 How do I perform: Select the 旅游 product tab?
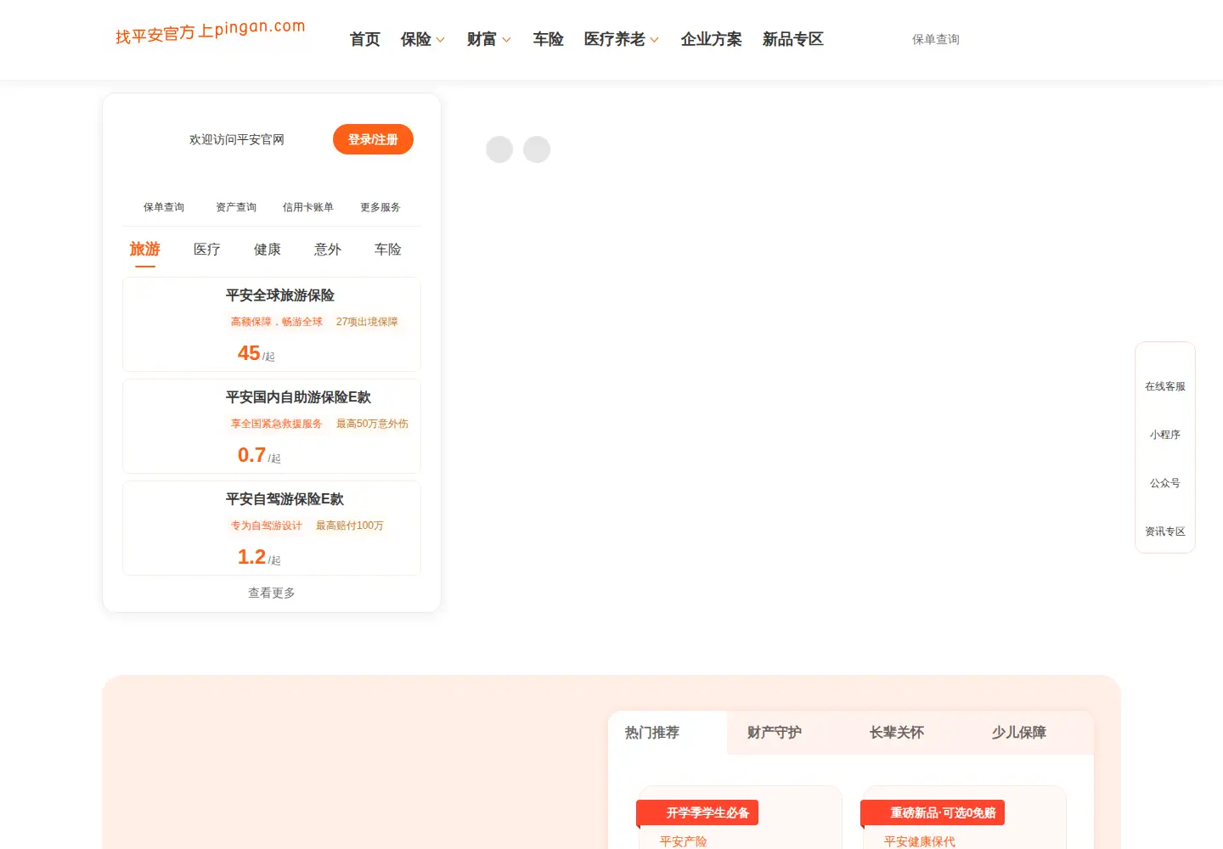click(x=145, y=250)
